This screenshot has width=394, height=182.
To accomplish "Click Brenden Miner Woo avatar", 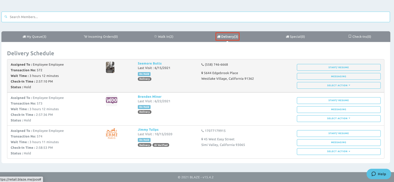I will 111,100.
